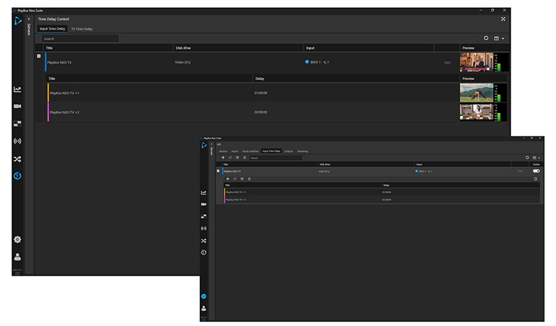Click the 02:00:00 delay value in Time Delay Control
Screen dimensions: 556x326
pos(261,112)
